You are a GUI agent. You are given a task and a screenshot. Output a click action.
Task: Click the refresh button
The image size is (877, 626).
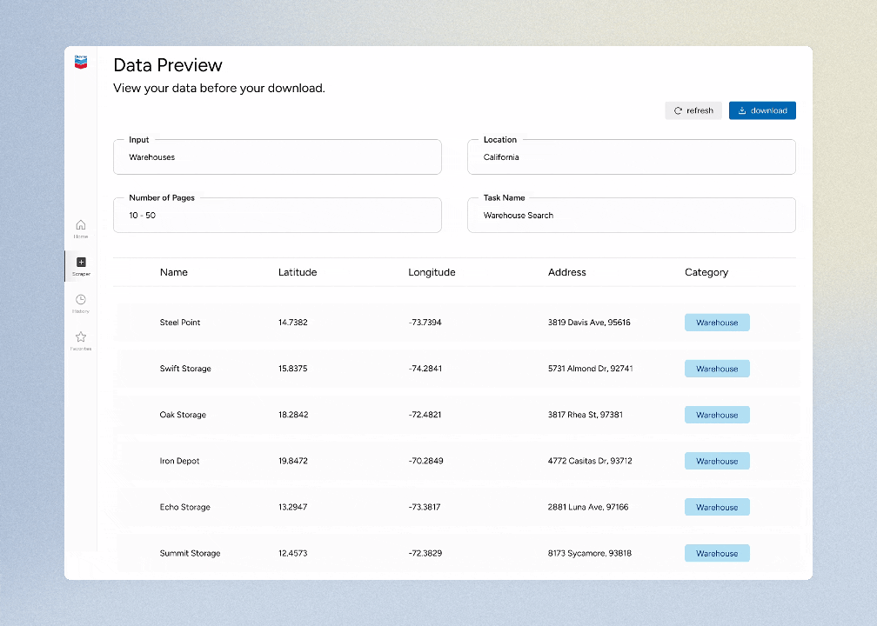pyautogui.click(x=693, y=110)
